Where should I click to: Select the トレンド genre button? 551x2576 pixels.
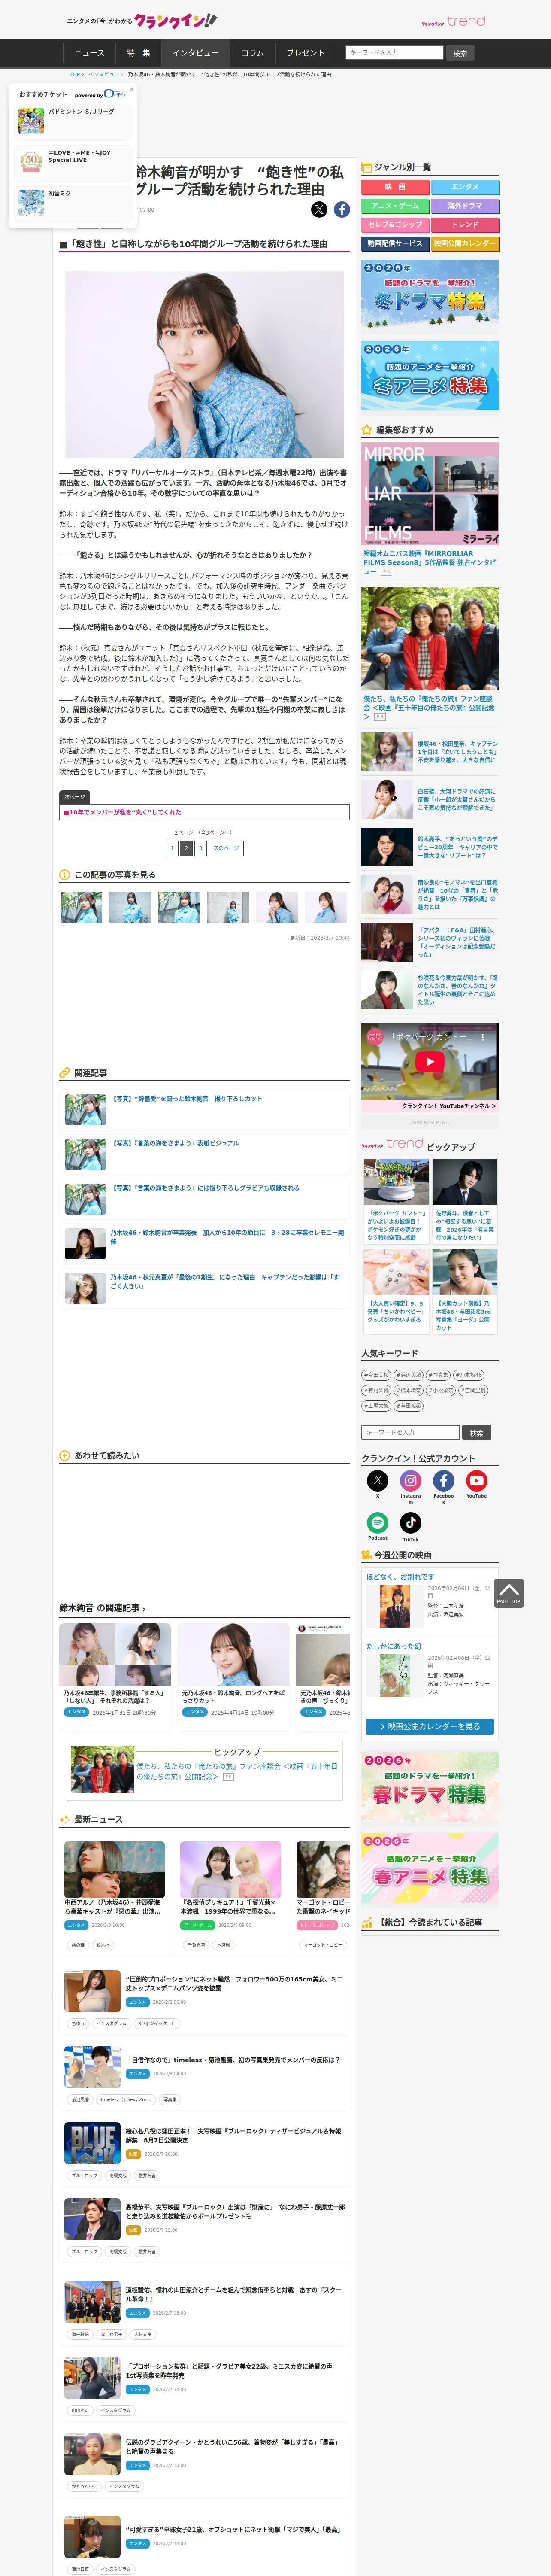465,225
